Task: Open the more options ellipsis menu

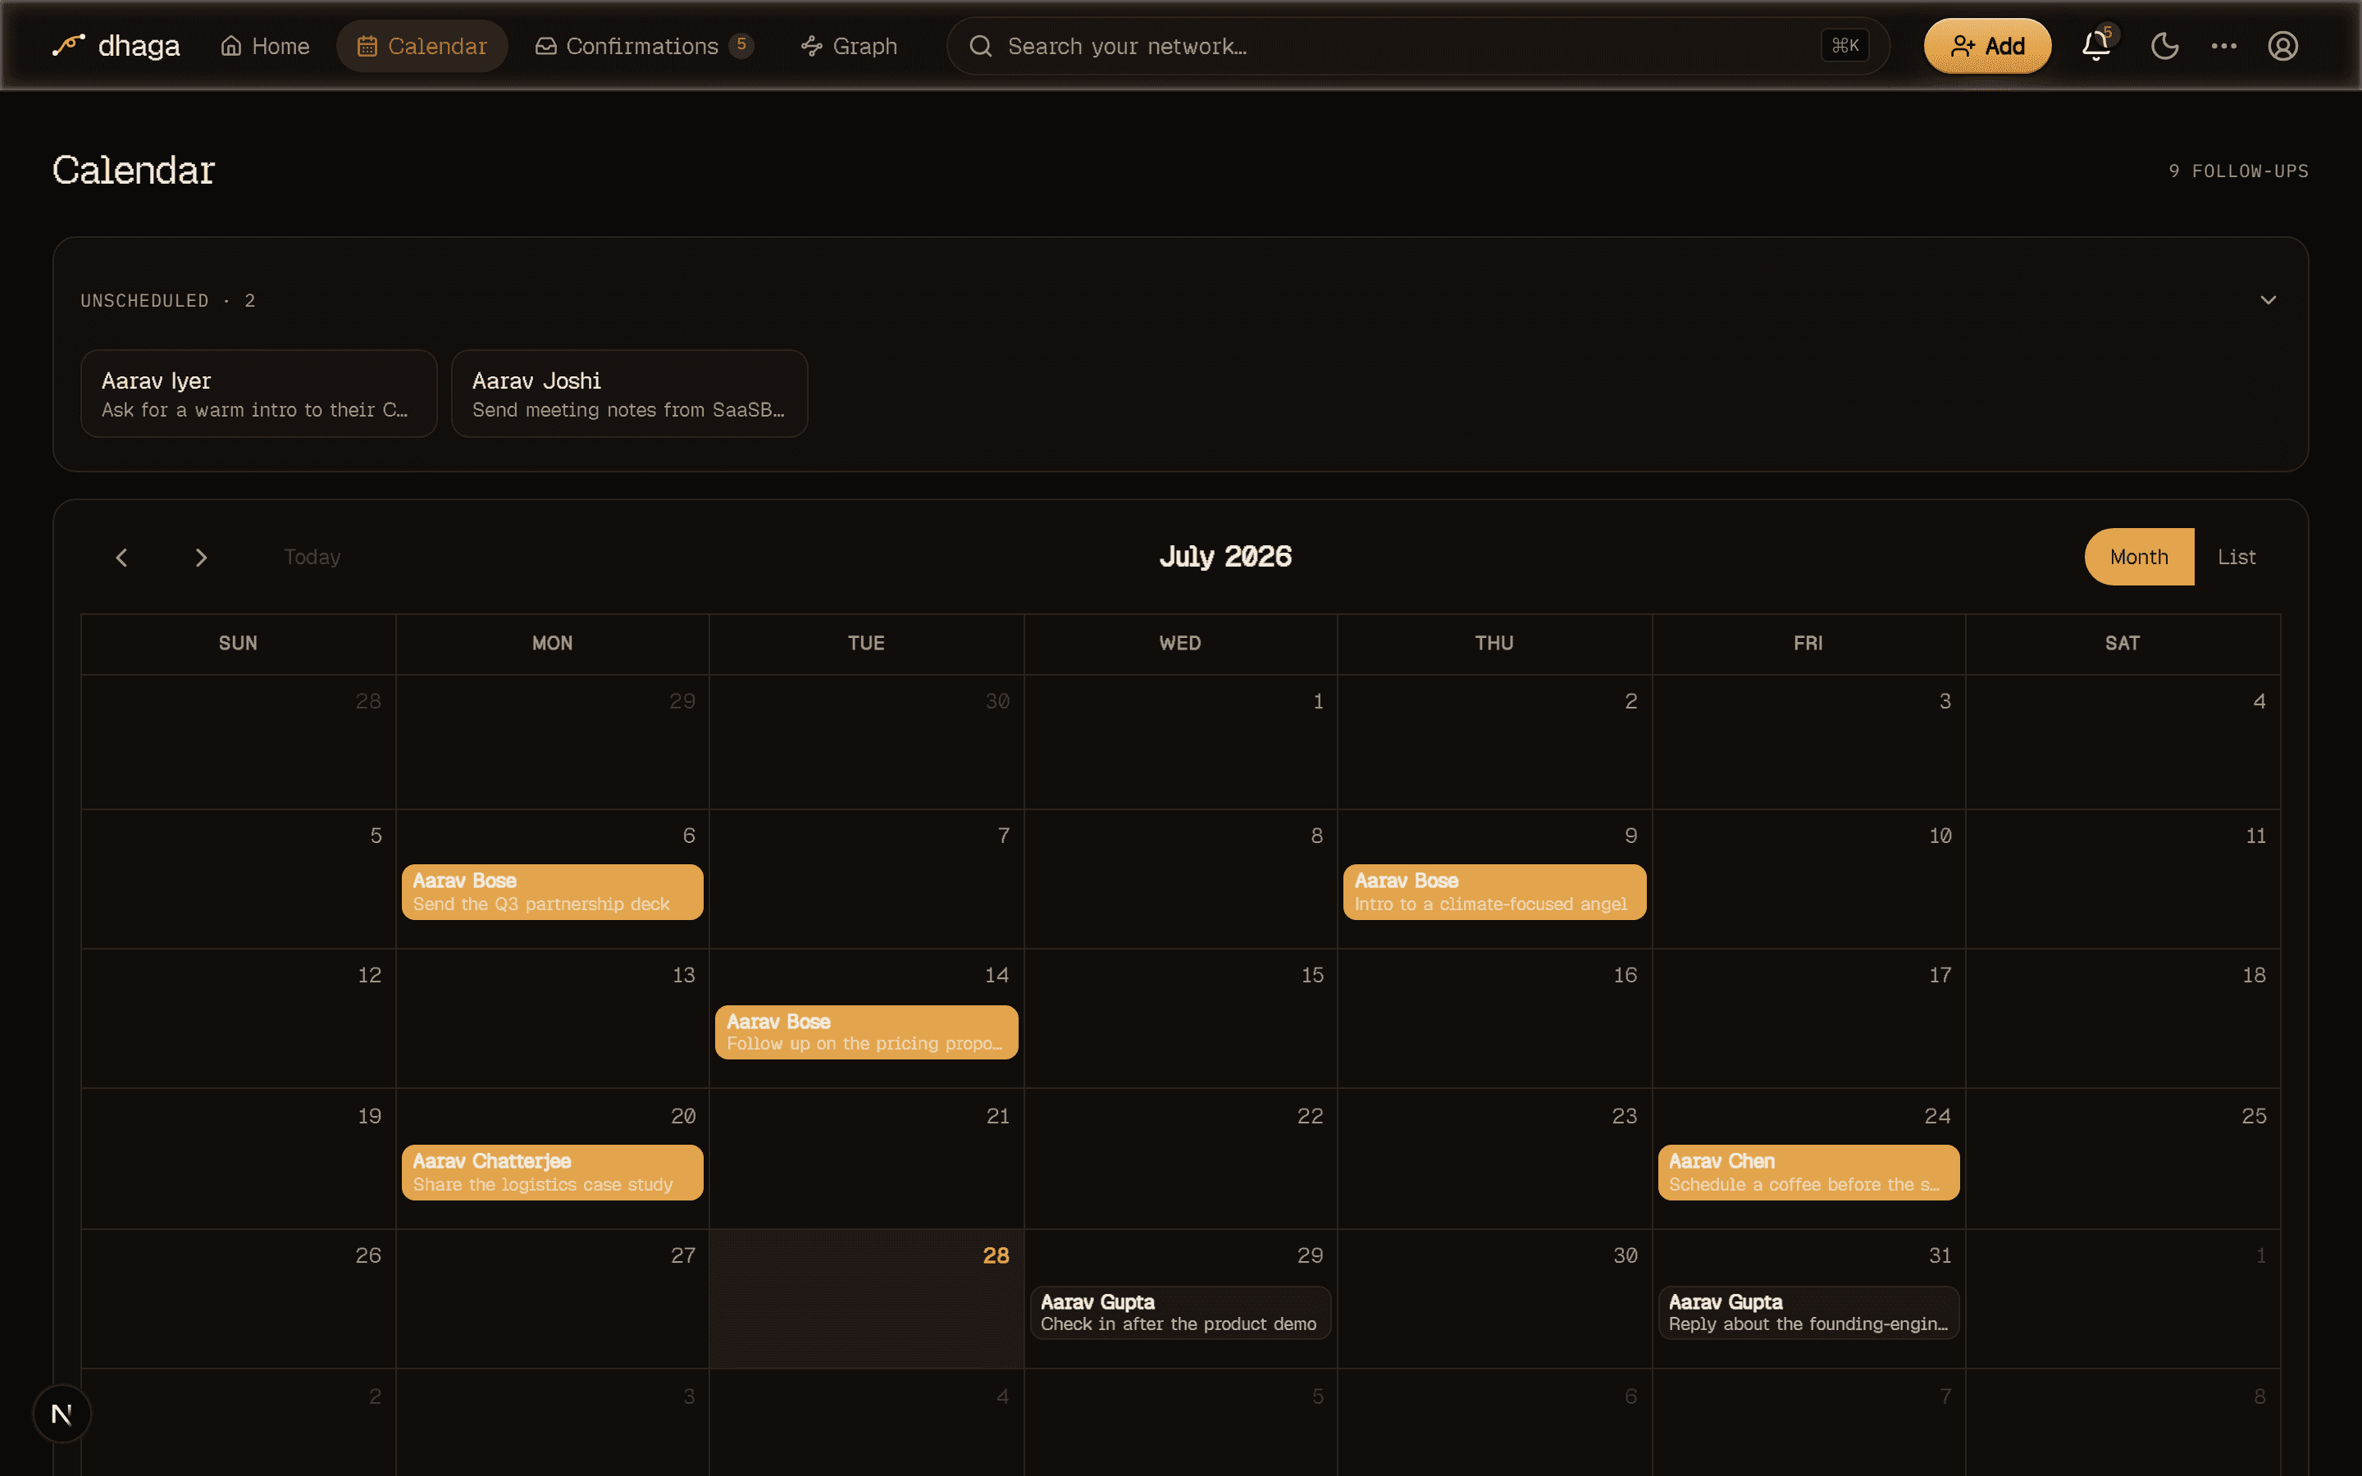Action: 2223,46
